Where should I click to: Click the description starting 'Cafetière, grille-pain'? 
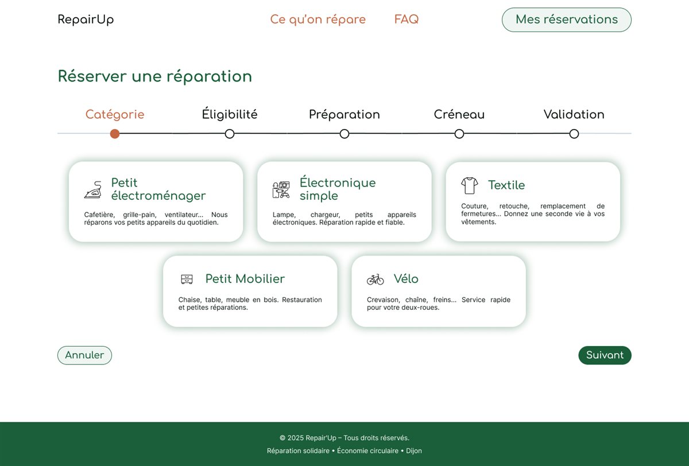click(x=156, y=219)
